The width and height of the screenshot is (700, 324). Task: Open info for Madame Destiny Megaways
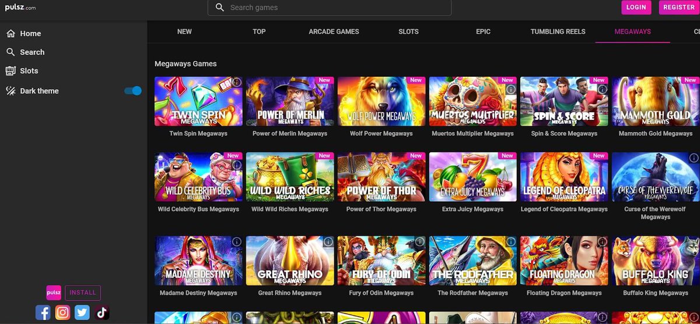coord(237,241)
